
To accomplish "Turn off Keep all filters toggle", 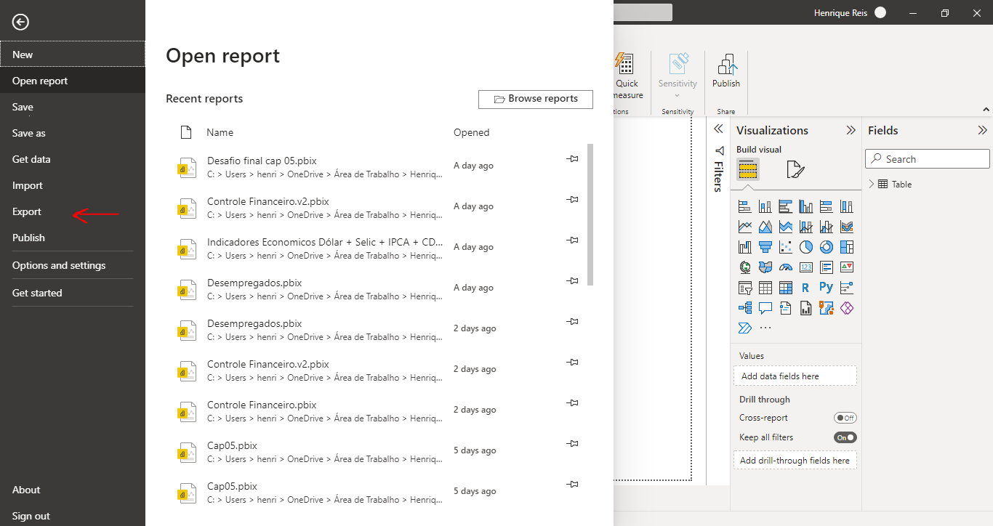I will [845, 437].
